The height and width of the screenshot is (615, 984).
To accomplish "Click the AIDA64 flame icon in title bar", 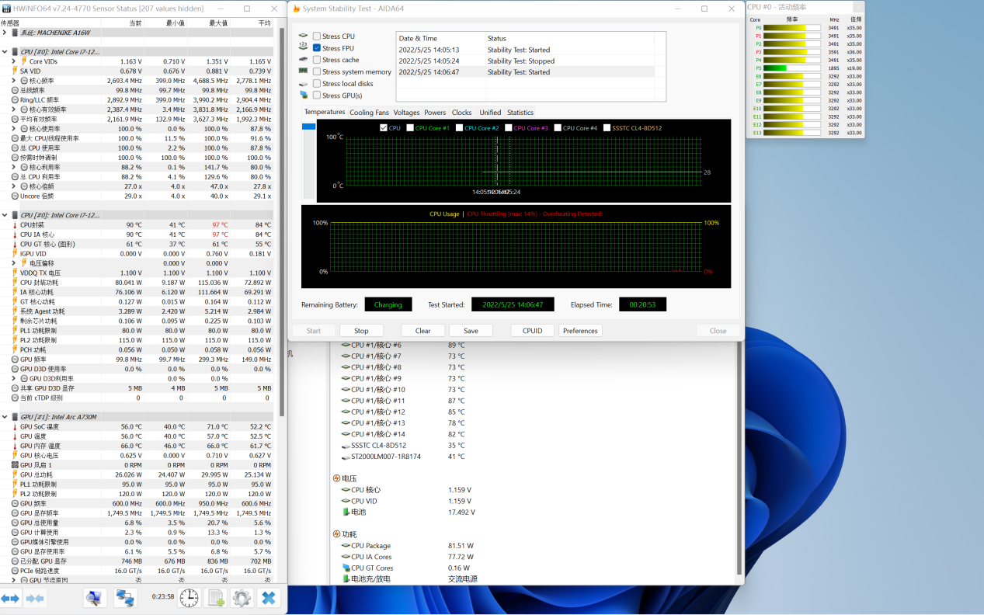I will click(x=296, y=9).
